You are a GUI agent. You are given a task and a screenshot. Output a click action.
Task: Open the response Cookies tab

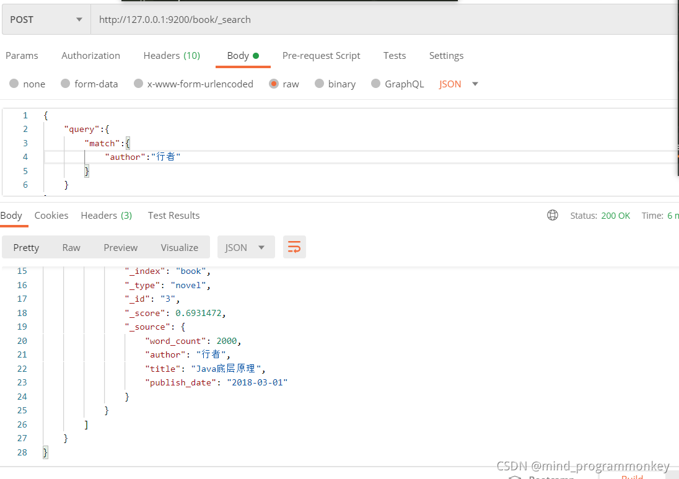click(51, 215)
